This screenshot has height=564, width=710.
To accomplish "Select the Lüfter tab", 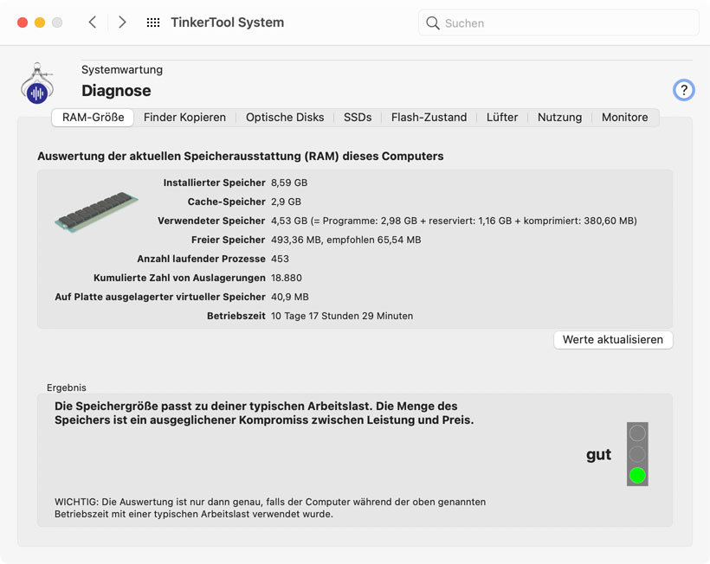I will (501, 118).
